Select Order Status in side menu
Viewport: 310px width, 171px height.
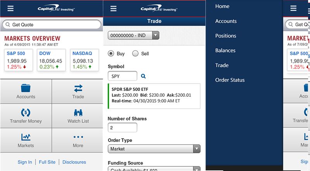[230, 80]
